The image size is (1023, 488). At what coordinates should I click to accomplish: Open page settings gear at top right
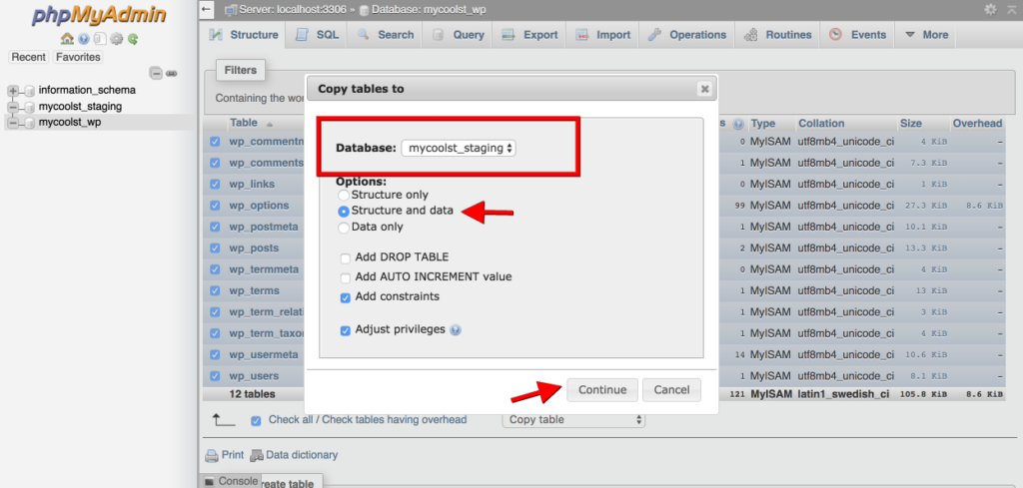990,9
